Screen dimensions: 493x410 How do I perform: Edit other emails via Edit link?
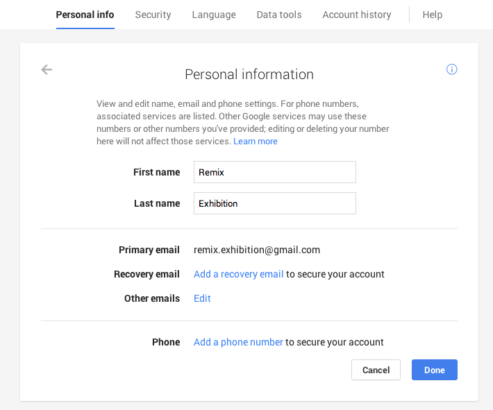[x=202, y=298]
